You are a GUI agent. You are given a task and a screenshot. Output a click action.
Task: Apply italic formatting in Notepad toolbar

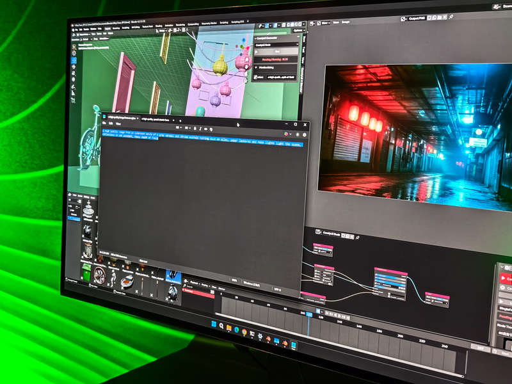coord(200,129)
